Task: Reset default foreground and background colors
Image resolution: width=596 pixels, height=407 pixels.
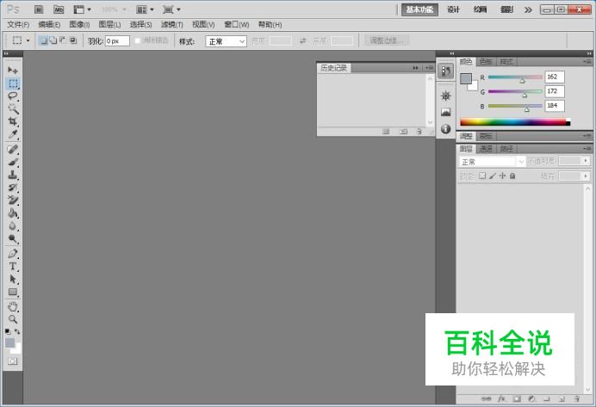Action: (8, 331)
